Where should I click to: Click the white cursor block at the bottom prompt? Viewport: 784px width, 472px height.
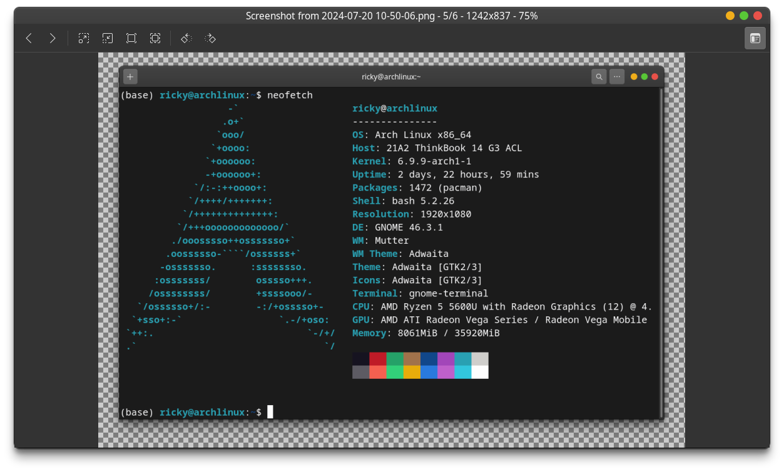pos(270,412)
